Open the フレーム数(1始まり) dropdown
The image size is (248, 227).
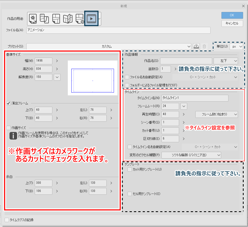click(x=217, y=114)
